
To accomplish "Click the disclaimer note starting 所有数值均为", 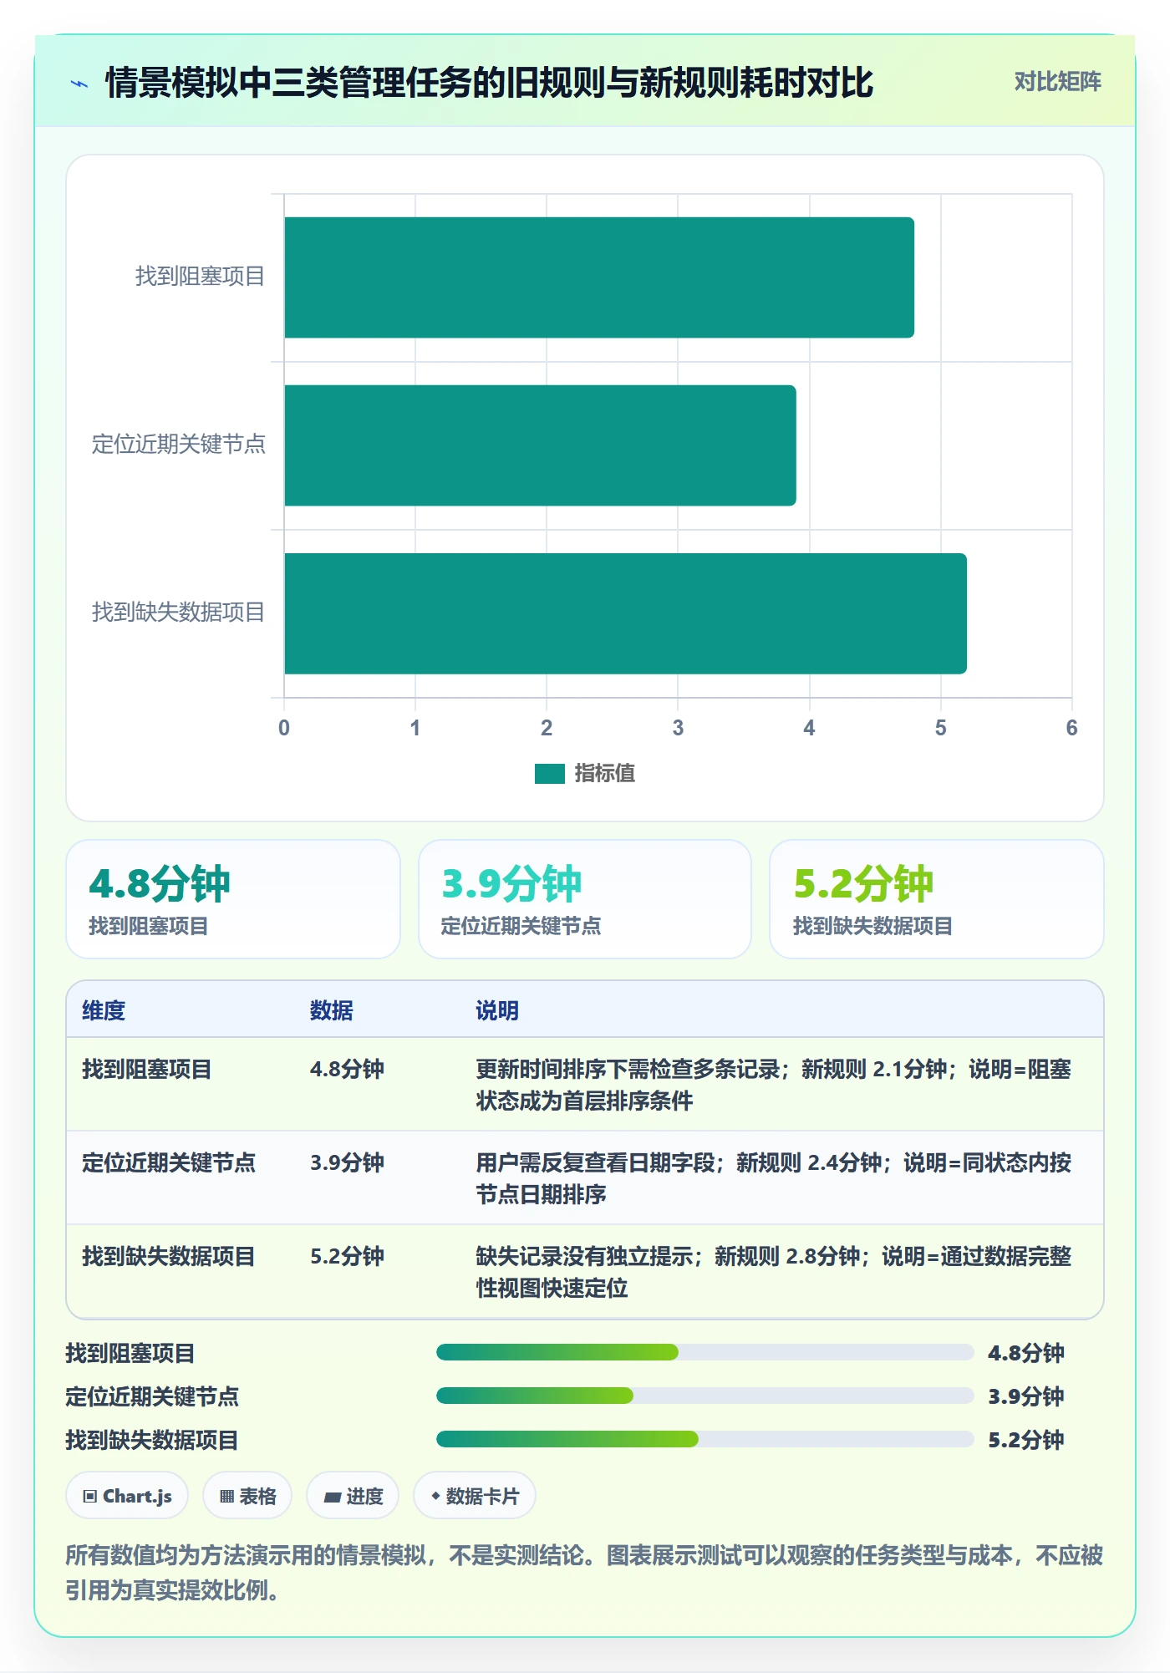I will (x=585, y=1573).
